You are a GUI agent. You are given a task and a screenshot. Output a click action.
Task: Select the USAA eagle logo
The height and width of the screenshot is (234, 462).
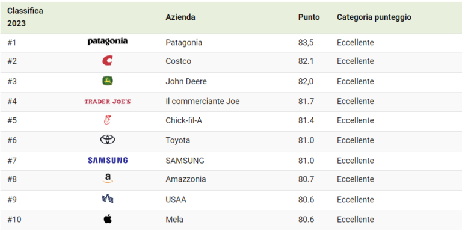pos(108,199)
